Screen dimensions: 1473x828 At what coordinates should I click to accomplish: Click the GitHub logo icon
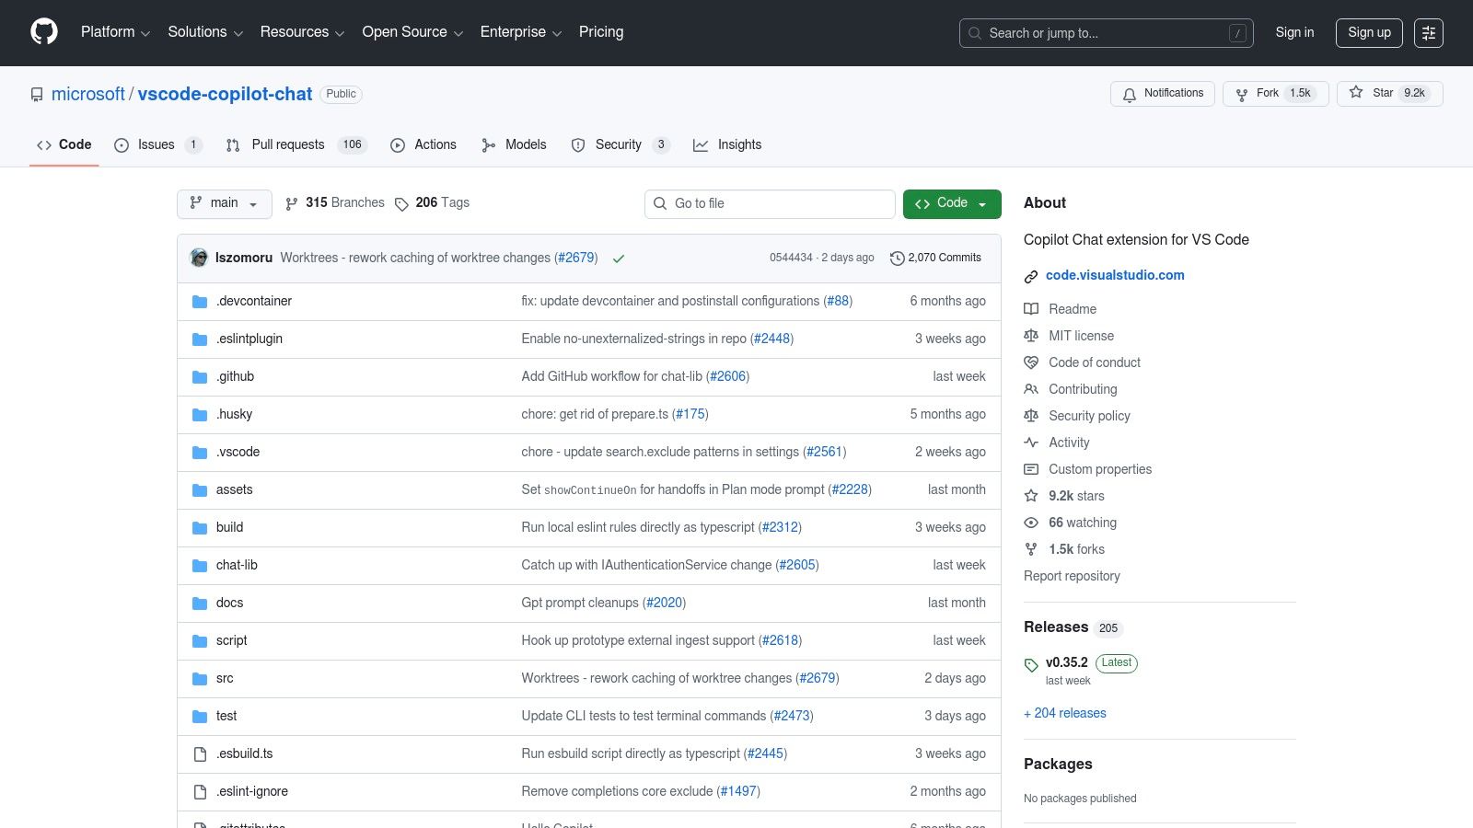point(43,32)
